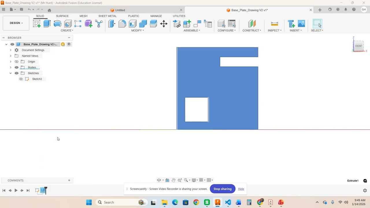Select the Hole tool

tap(68, 24)
